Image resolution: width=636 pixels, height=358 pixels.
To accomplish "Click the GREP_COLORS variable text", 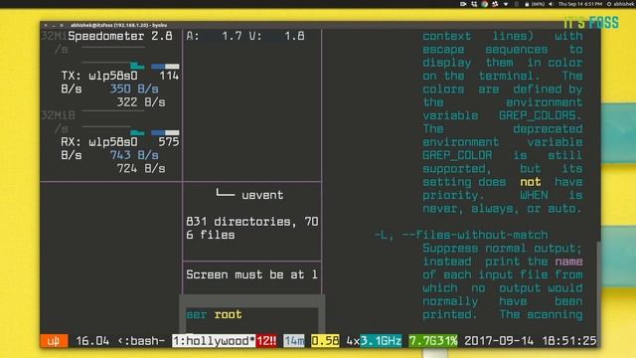I will pos(541,115).
